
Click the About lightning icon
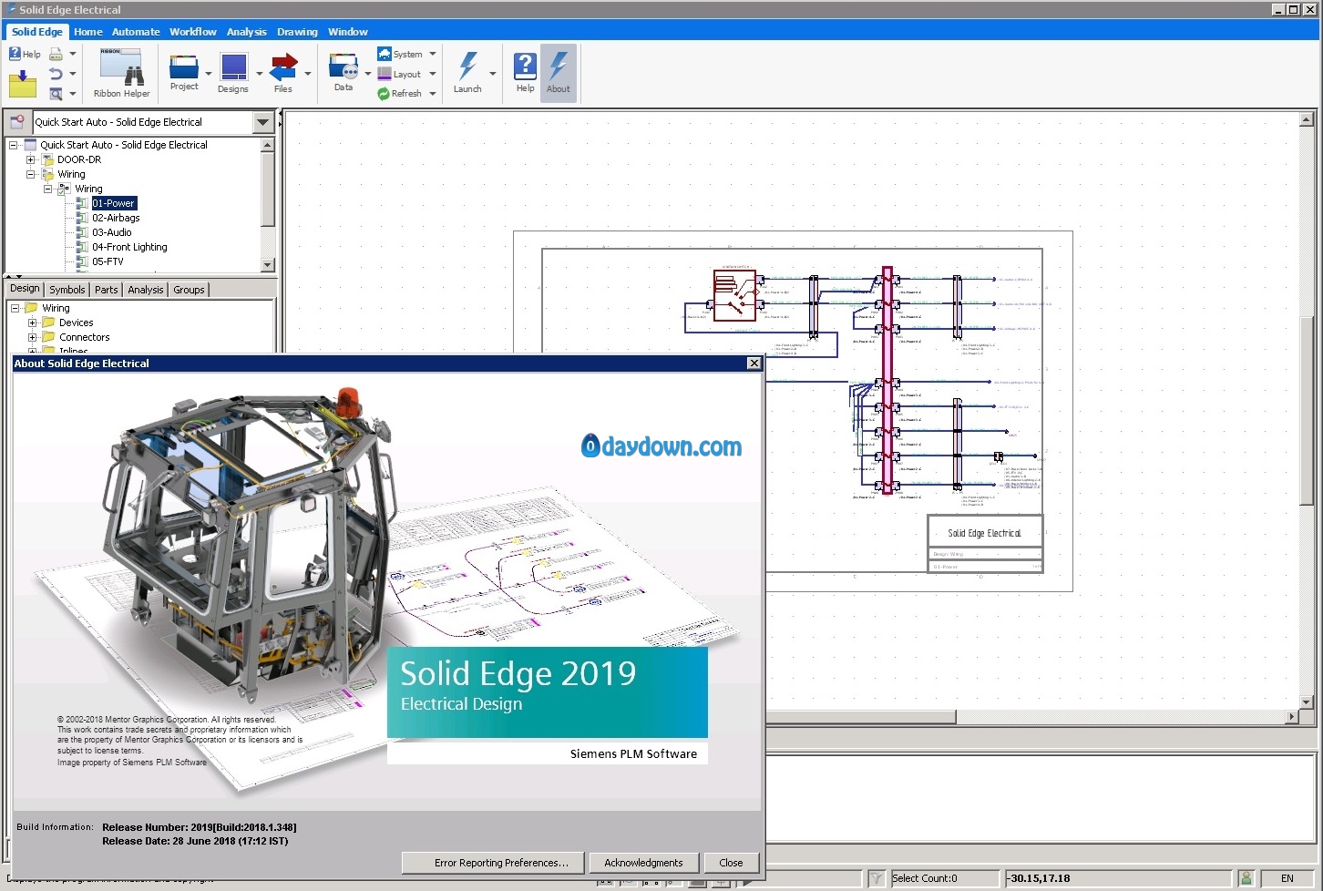tap(559, 66)
